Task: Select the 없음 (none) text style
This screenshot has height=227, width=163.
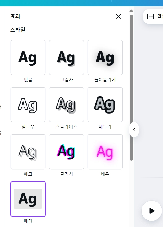Action: coord(28,57)
